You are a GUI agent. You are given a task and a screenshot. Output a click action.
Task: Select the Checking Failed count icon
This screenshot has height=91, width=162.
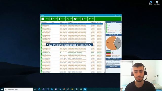107,33
